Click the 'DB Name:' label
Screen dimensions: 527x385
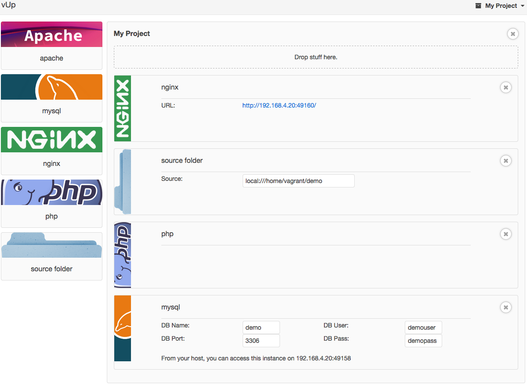tap(175, 325)
